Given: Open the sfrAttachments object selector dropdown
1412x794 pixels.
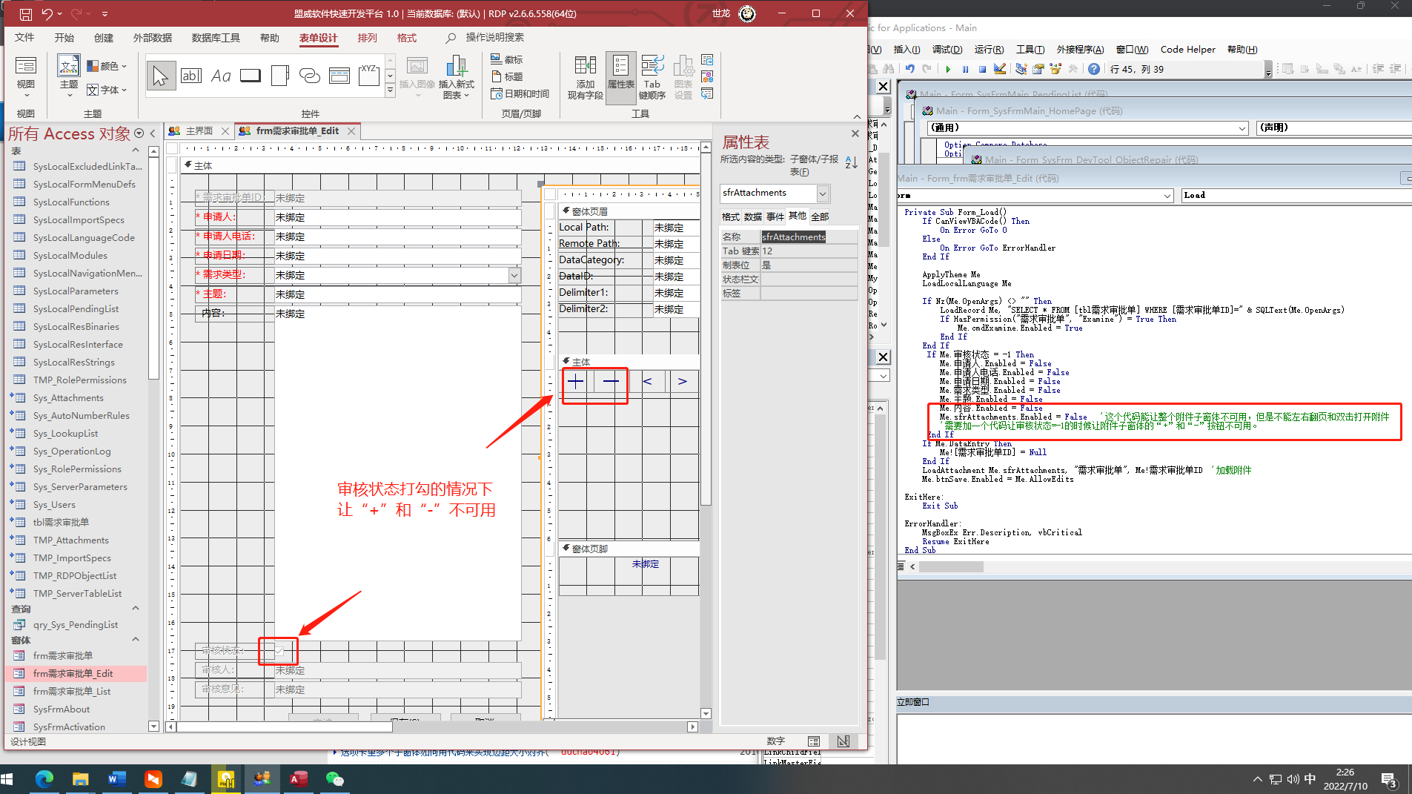Looking at the screenshot, I should pos(822,193).
